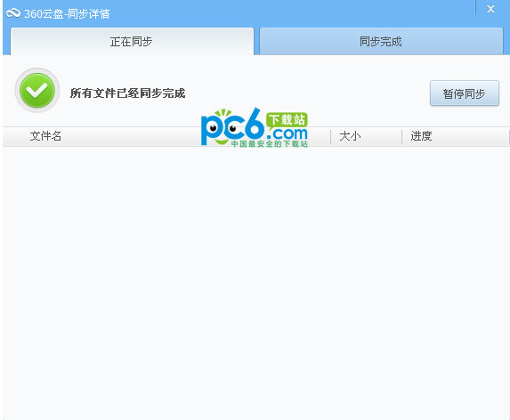The image size is (510, 420).
Task: Click the blue .com watermark text
Action: point(287,133)
